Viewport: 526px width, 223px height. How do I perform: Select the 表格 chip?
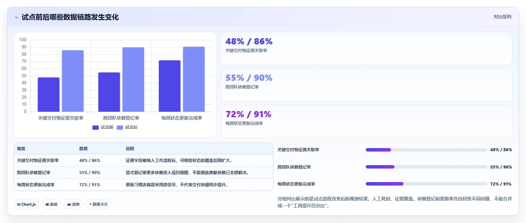[51, 204]
